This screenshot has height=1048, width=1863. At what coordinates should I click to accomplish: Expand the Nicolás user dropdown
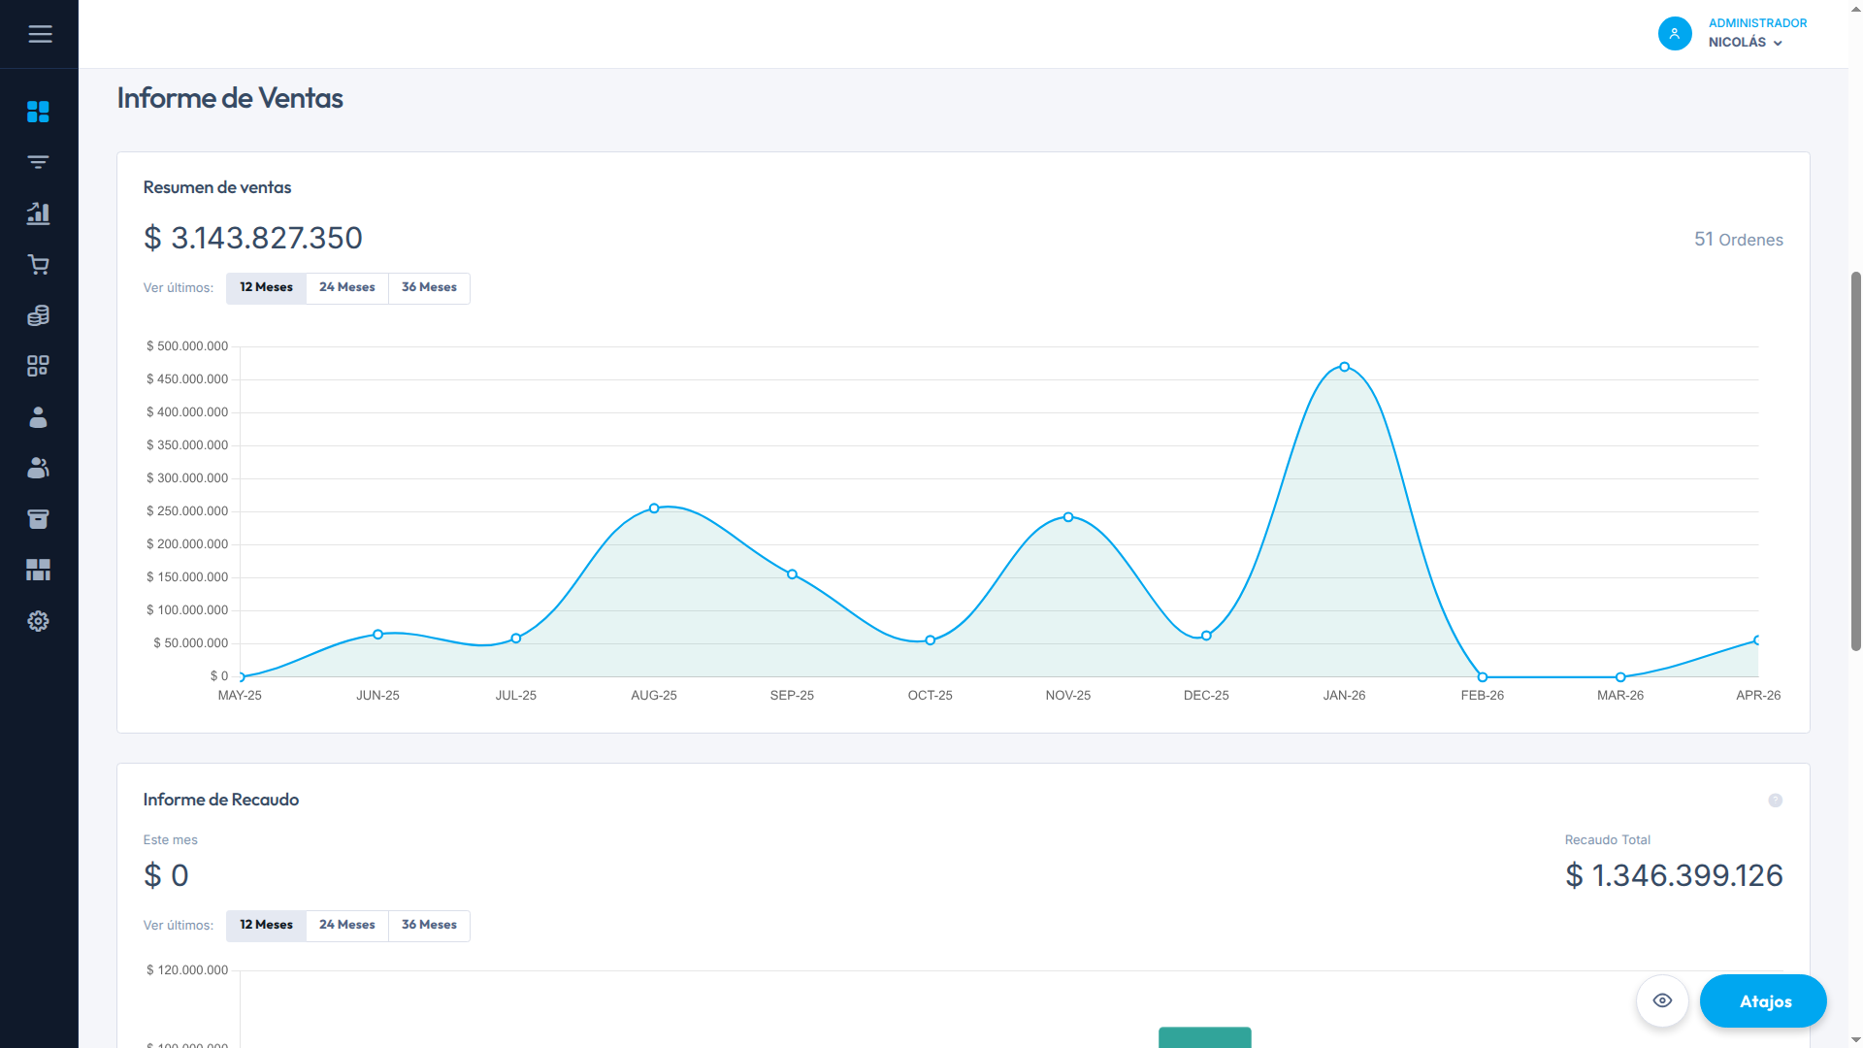click(1745, 43)
